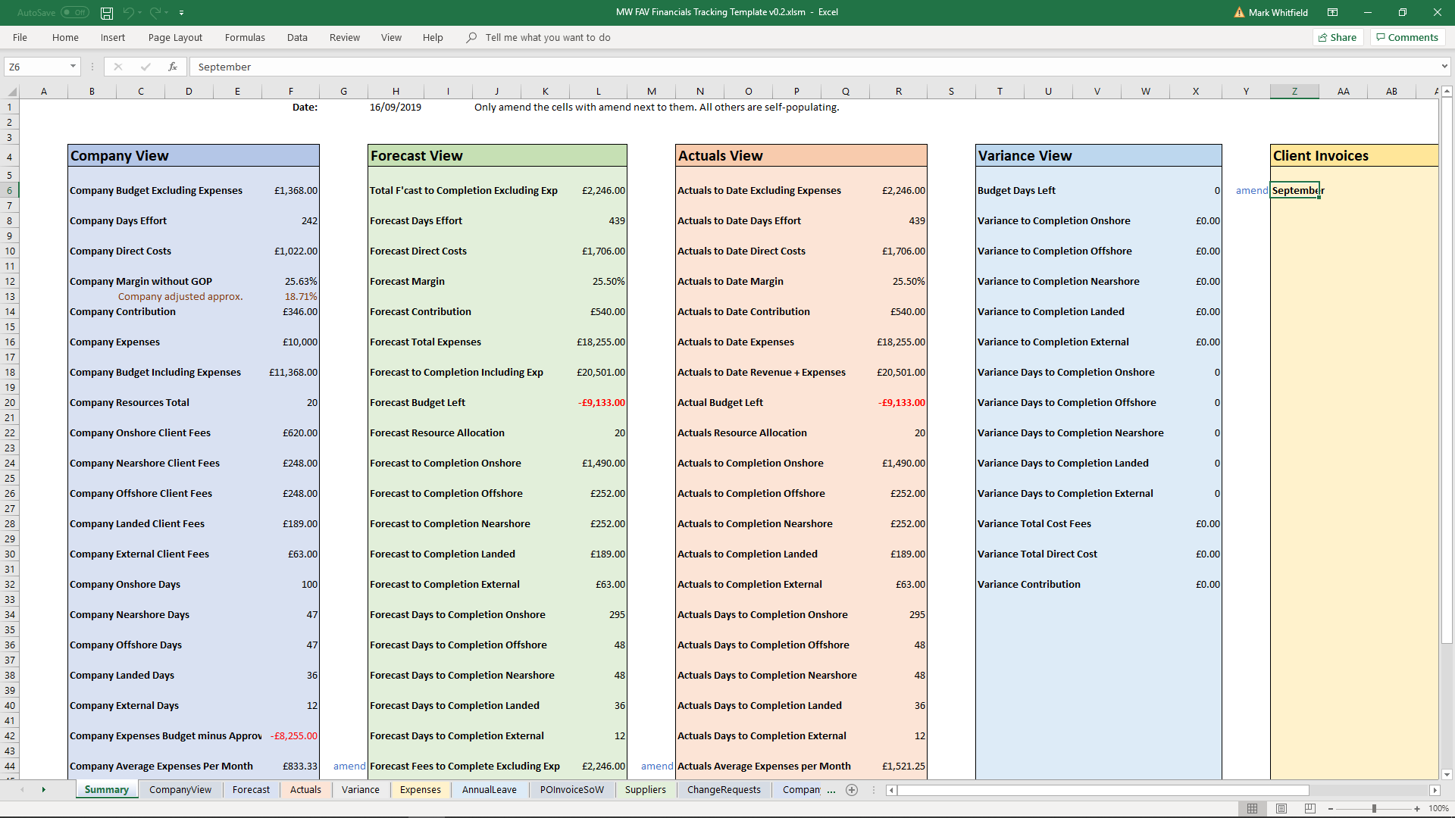The height and width of the screenshot is (818, 1455).
Task: Switch to Page Layout view icon
Action: coord(1281,808)
